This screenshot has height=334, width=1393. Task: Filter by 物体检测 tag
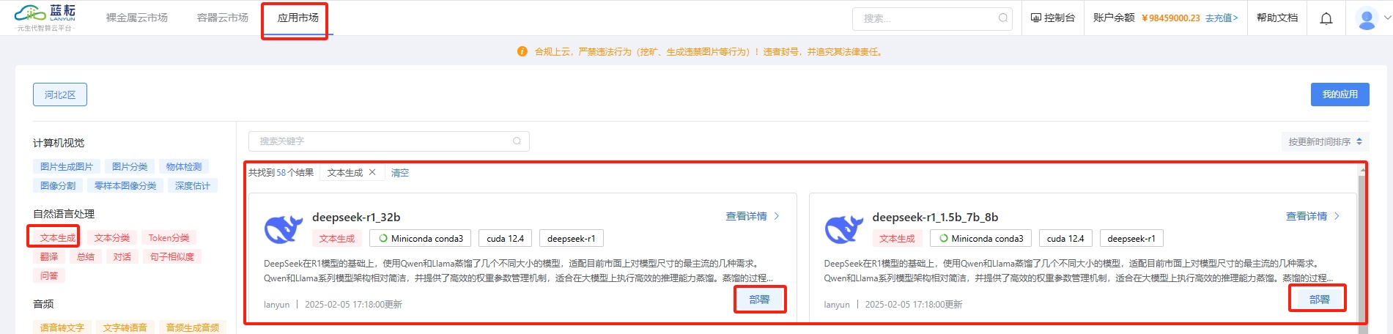pos(184,166)
